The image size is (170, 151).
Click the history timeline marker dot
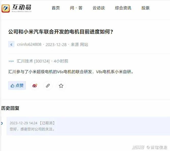point(2,123)
